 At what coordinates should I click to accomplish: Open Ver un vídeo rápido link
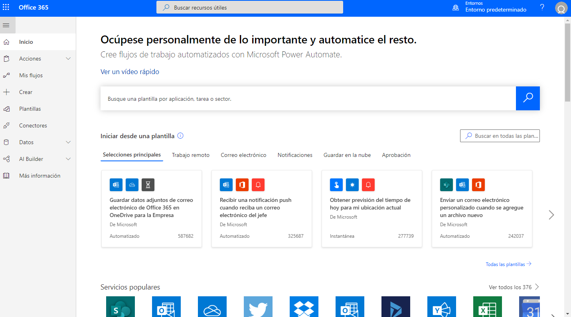pyautogui.click(x=130, y=72)
